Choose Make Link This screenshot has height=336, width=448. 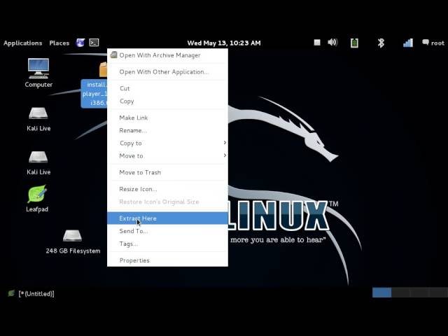167,118
